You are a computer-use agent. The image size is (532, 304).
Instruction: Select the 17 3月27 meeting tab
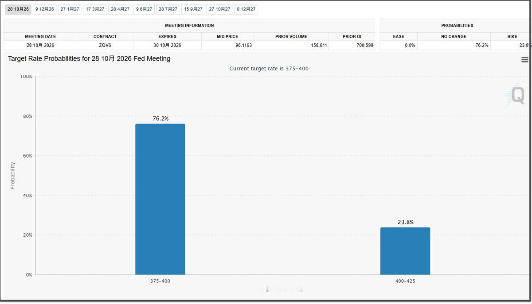95,9
